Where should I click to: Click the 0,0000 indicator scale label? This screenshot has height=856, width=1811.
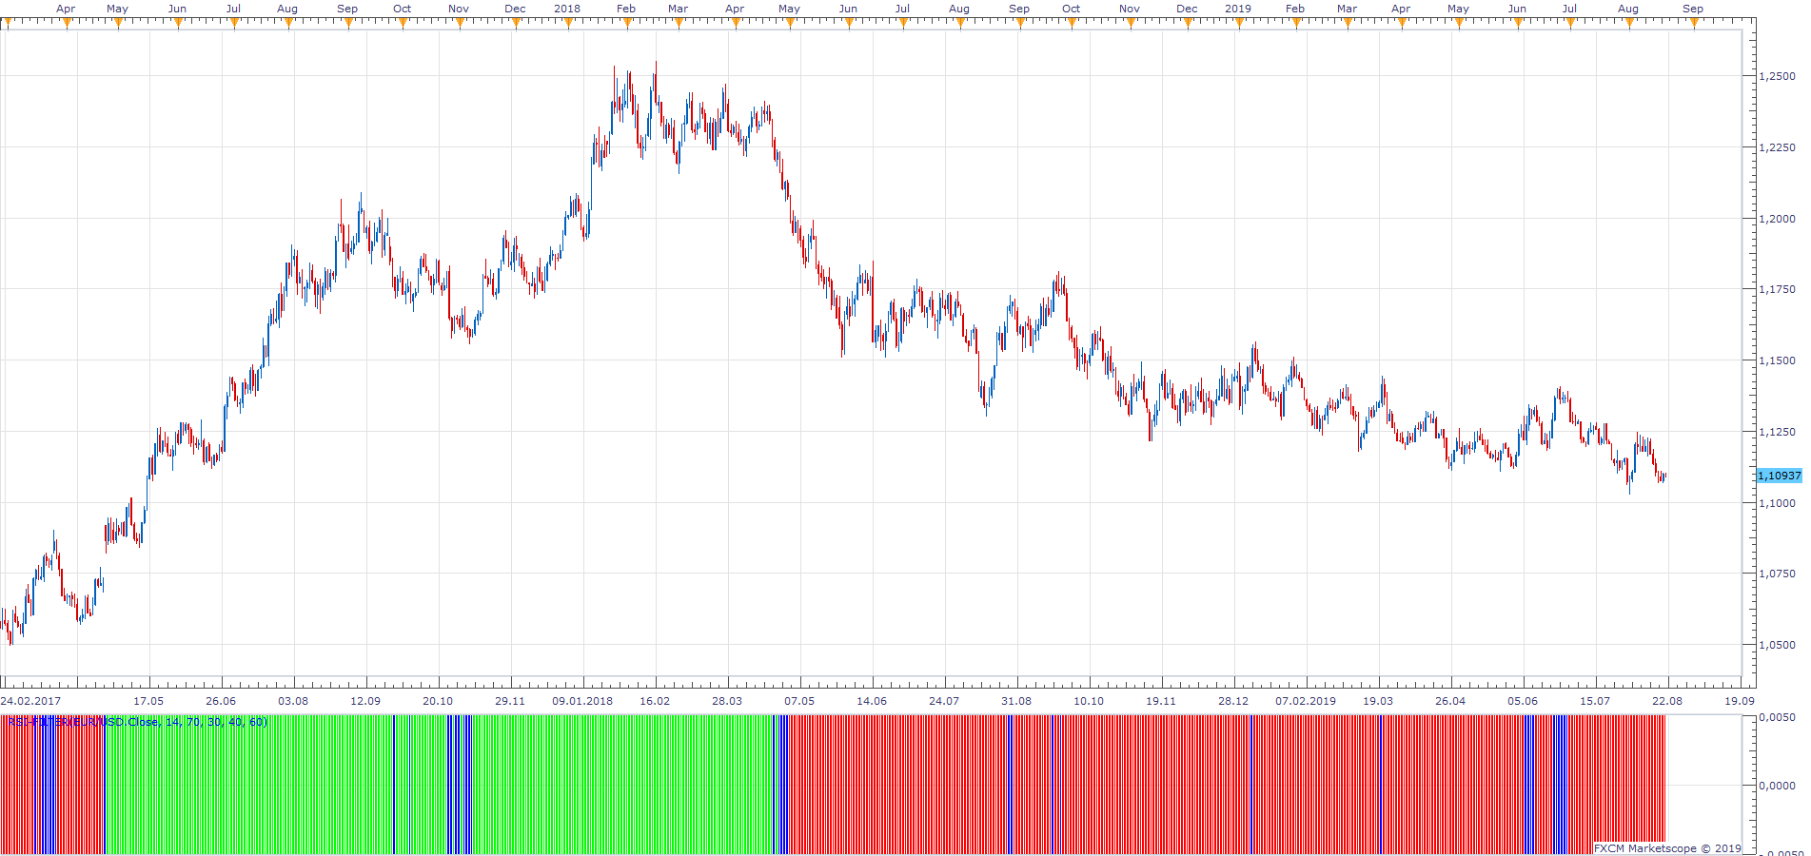tap(1779, 786)
